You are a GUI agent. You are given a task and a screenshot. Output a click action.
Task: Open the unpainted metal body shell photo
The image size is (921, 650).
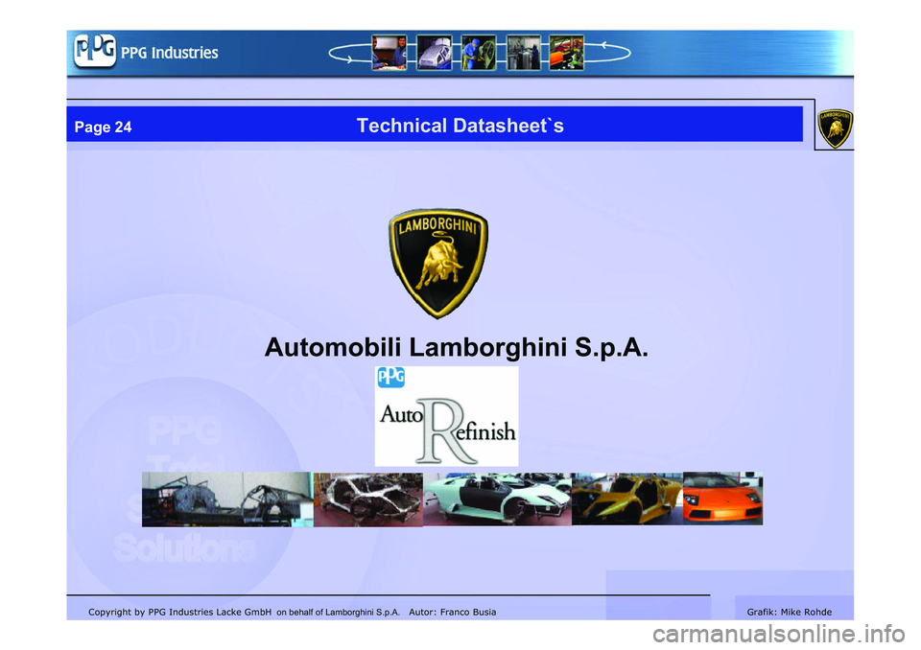pyautogui.click(x=368, y=499)
